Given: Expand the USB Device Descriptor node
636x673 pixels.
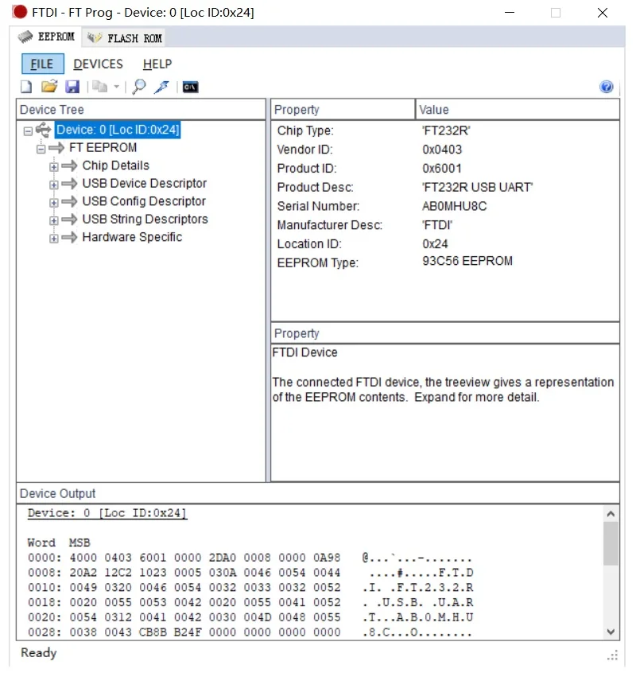Looking at the screenshot, I should click(x=54, y=185).
